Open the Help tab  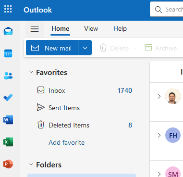120,29
